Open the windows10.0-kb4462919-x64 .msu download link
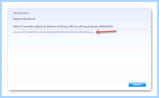The height and width of the screenshot is (98, 159). coord(53,32)
